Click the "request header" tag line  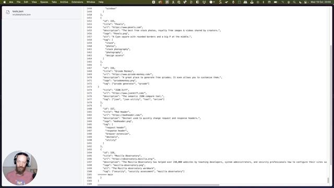click(116, 127)
